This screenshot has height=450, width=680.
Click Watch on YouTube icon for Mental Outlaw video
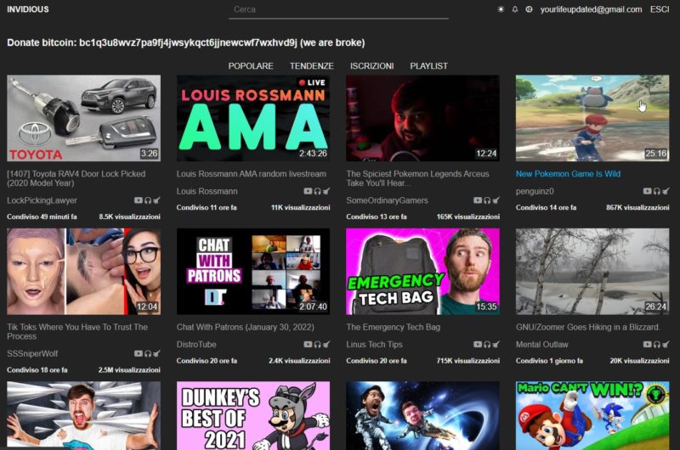[x=648, y=345]
